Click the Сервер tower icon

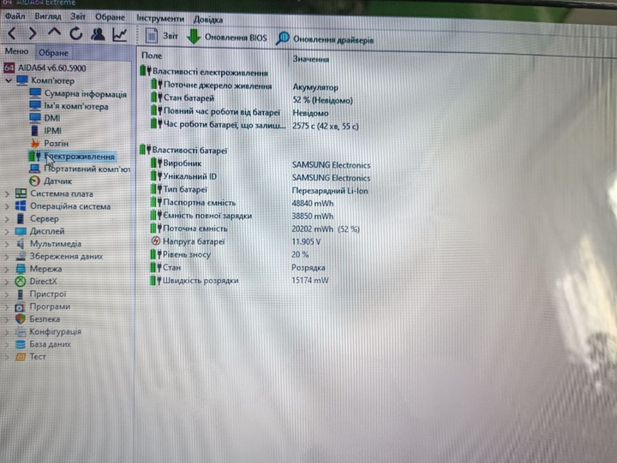(x=21, y=218)
